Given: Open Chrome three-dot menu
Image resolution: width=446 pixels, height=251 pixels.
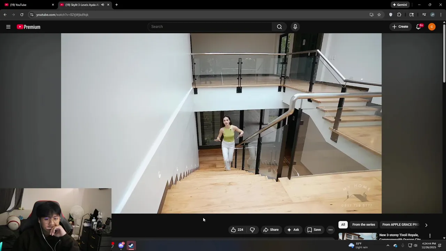Looking at the screenshot, I should click(441, 15).
